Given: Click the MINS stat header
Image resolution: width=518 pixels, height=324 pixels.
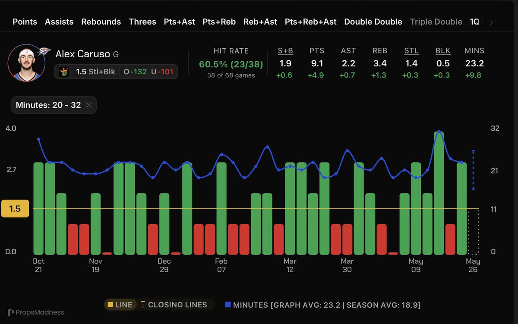Looking at the screenshot, I should pos(474,51).
